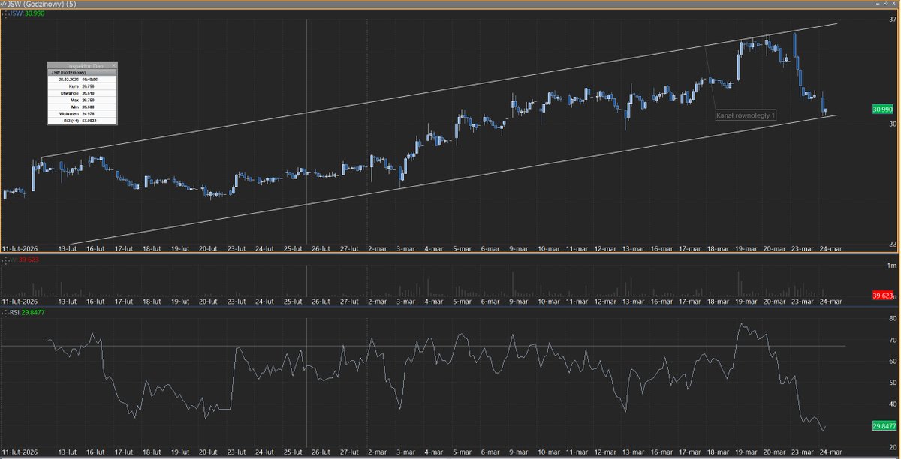Click the JSW (Godzinowy) header in Inspektor

tap(82, 72)
